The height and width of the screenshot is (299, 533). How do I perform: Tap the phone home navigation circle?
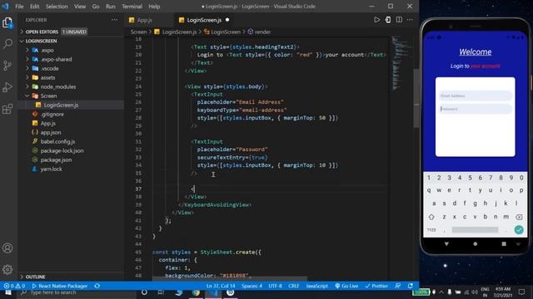(476, 243)
